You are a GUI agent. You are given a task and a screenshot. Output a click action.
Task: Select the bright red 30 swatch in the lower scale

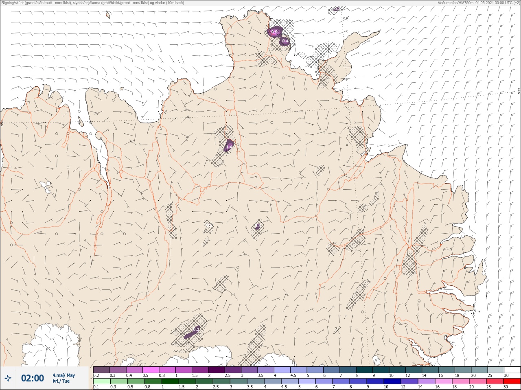point(512,381)
